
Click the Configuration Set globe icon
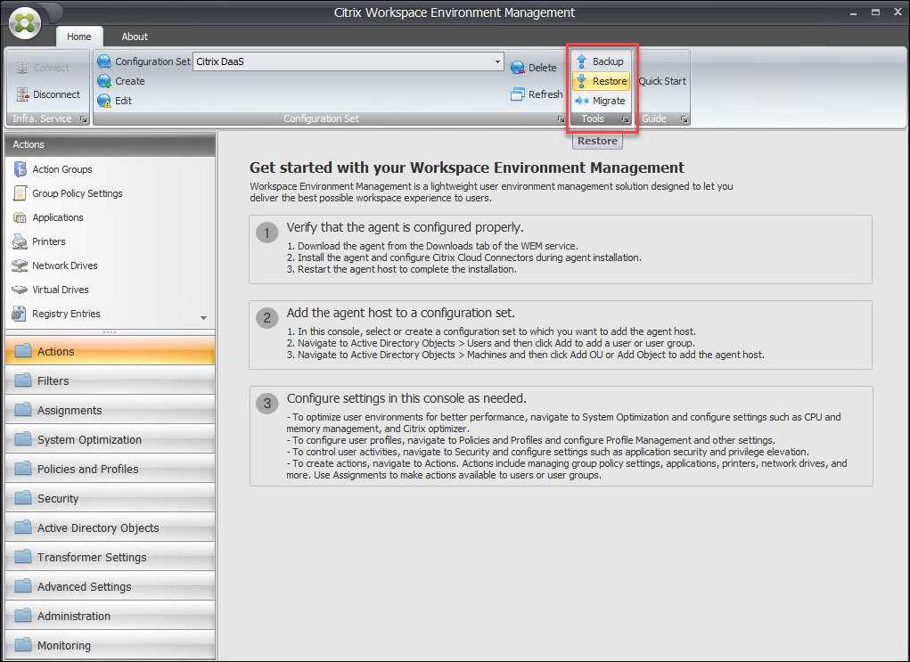click(104, 61)
